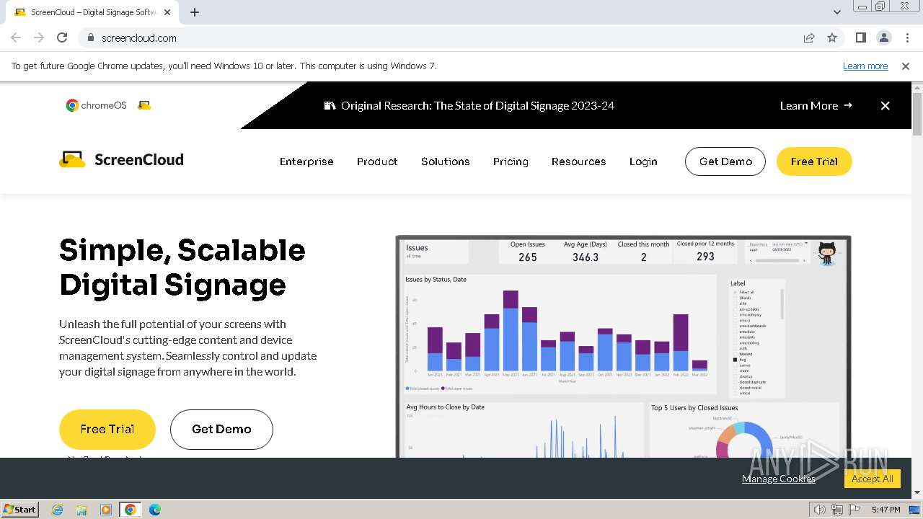The height and width of the screenshot is (519, 923).
Task: Open the share page icon in address bar
Action: (809, 37)
